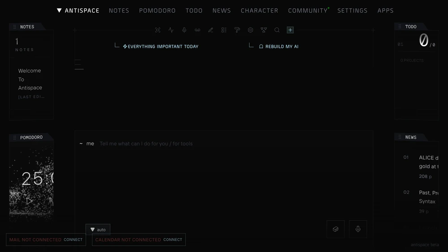Viewport: 448px width, 252px height.
Task: Open the APPS menu item
Action: [385, 11]
